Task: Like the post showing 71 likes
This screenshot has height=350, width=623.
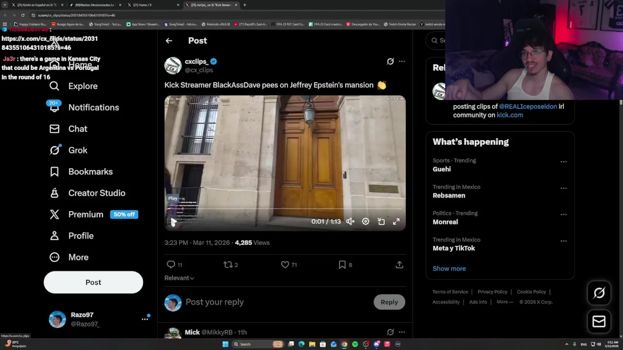Action: [x=285, y=264]
